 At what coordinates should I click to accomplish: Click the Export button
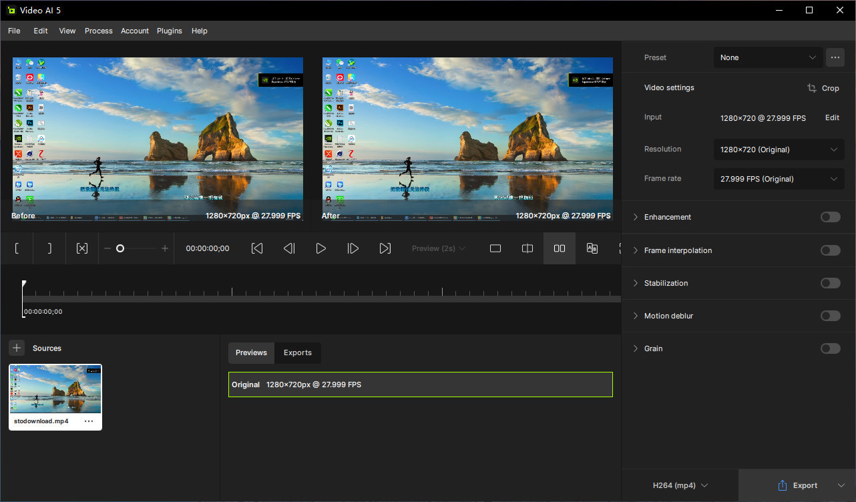(797, 485)
